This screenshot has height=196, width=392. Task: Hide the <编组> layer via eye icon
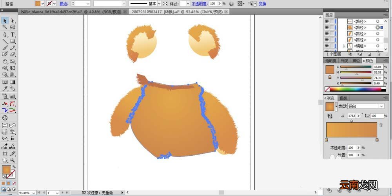coord(327,46)
